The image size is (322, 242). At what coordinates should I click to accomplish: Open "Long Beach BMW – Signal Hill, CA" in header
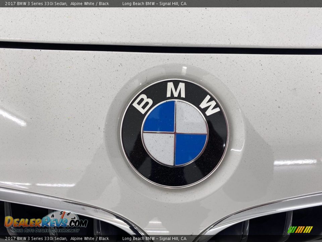coord(154,4)
